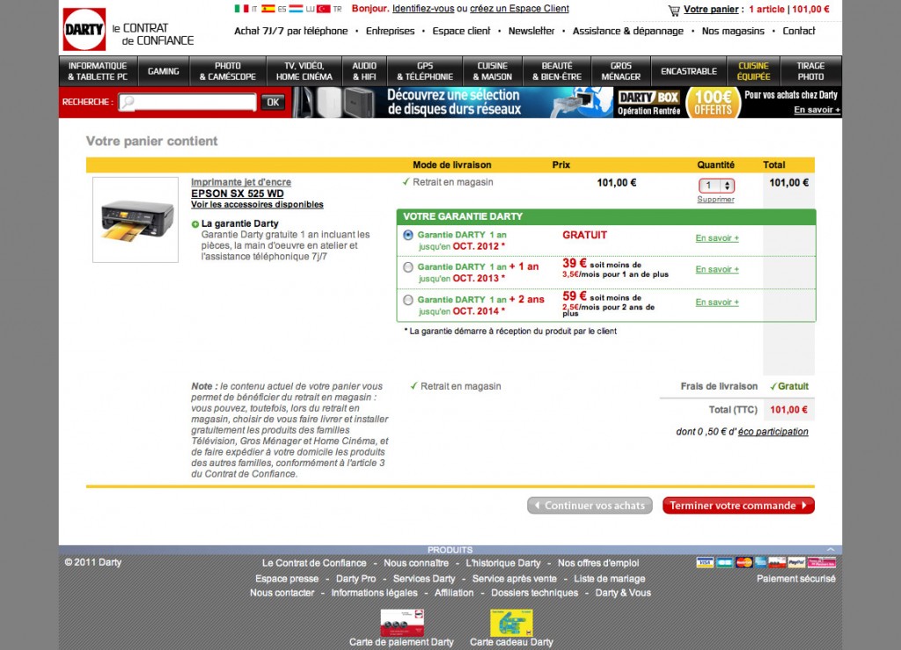
Task: Click the magnifier icon in search box
Action: coord(128,102)
